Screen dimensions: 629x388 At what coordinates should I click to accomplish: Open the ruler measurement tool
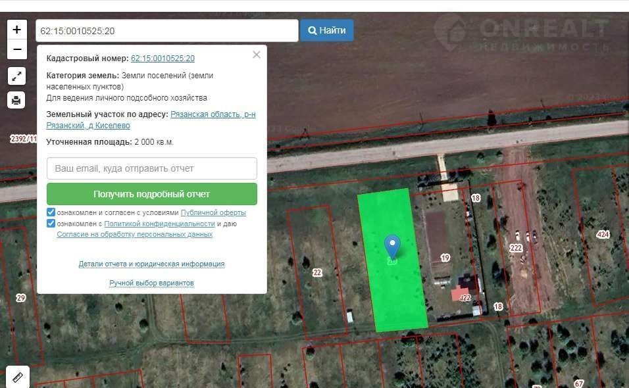click(x=17, y=377)
